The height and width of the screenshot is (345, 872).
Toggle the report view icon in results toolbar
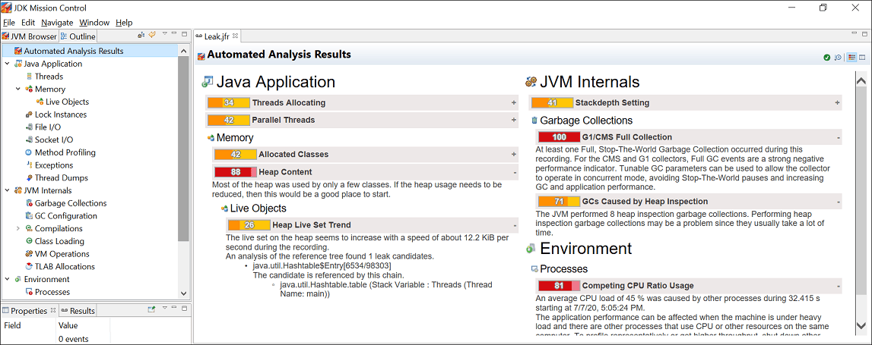(851, 58)
